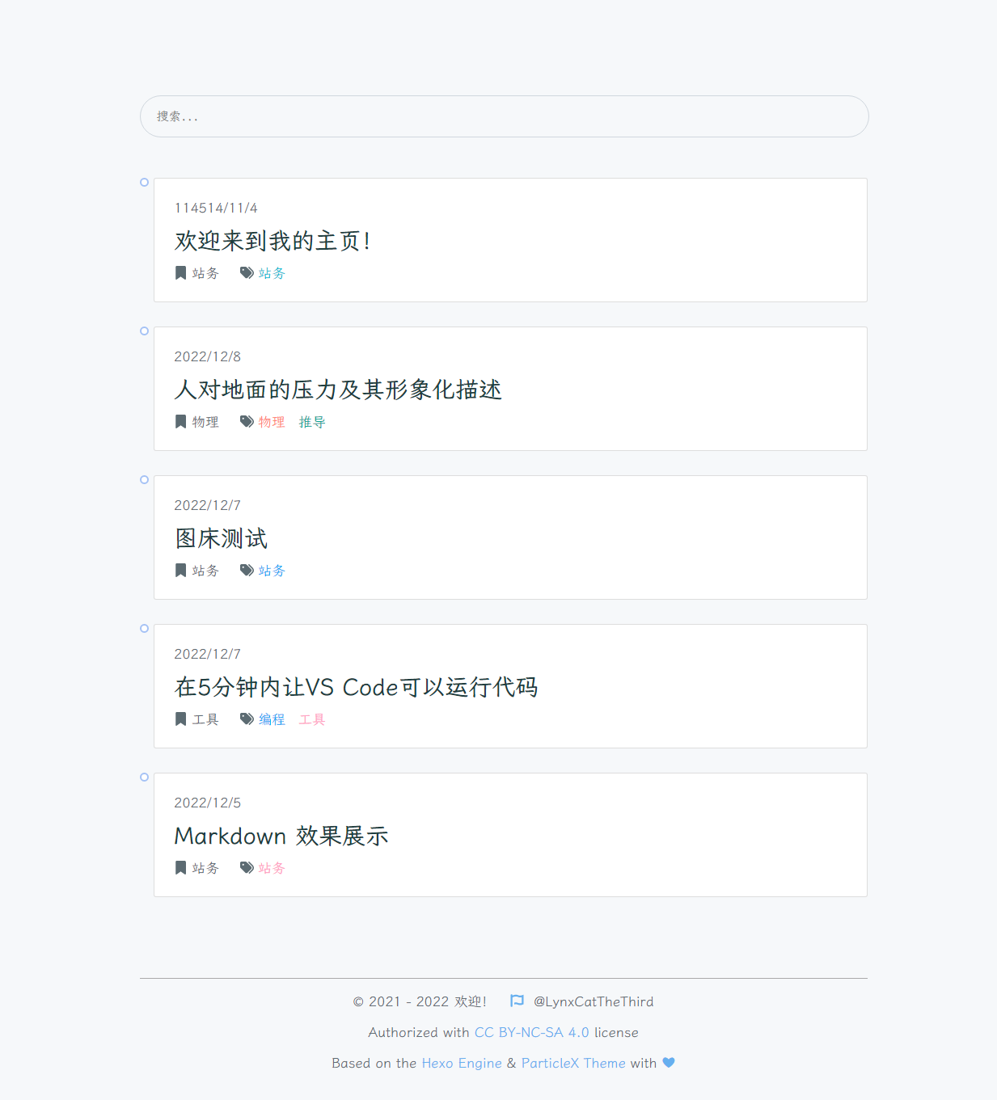Select 站务 category on 图床测试 card
The width and height of the screenshot is (997, 1100).
205,571
